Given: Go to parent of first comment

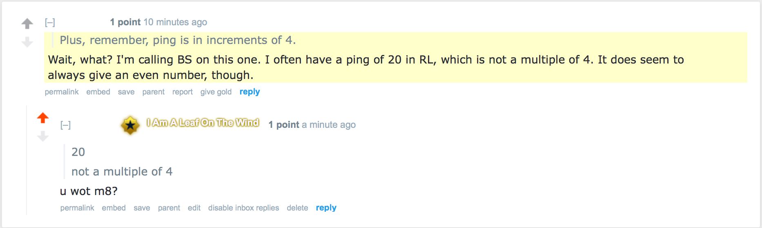Looking at the screenshot, I should (153, 92).
